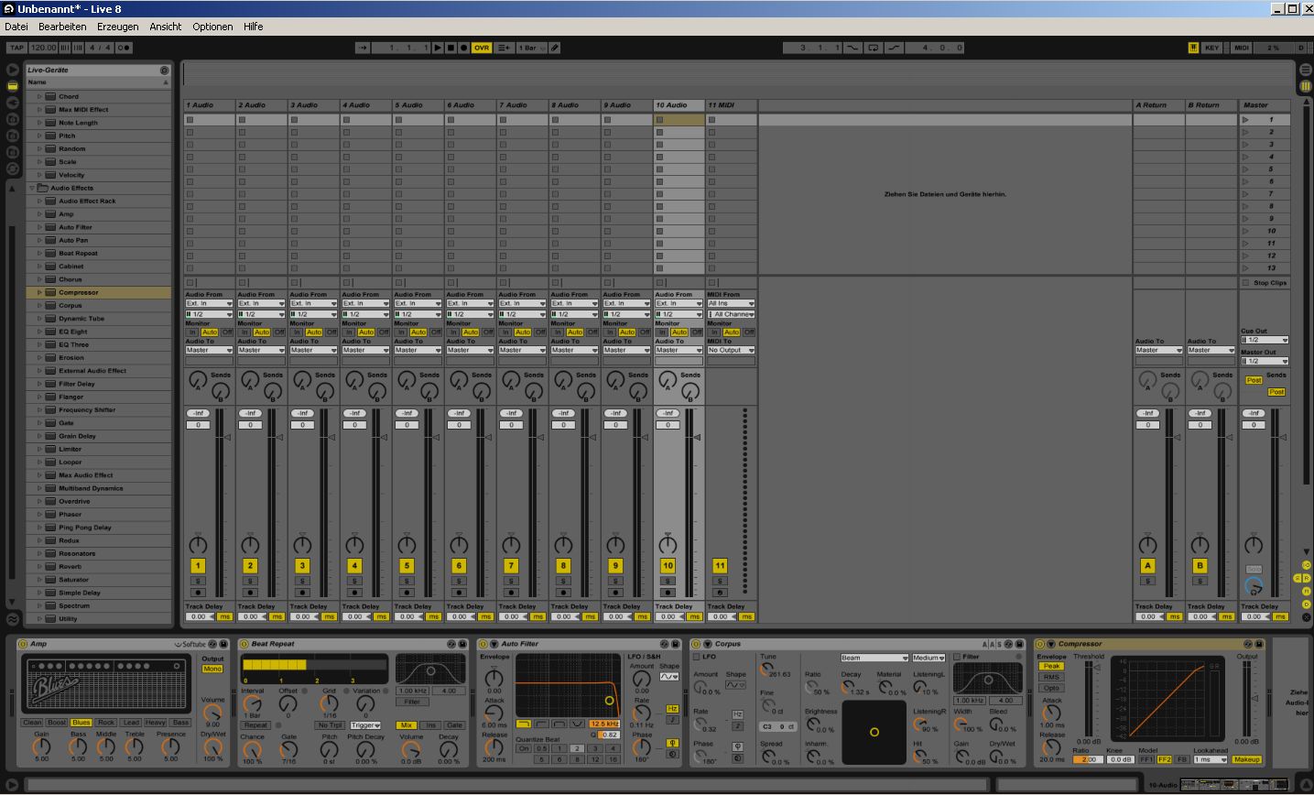The width and height of the screenshot is (1314, 795).
Task: Click track 1 Solo button
Action: click(x=198, y=581)
